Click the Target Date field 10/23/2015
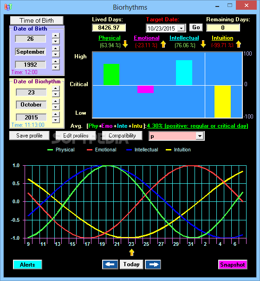The image size is (260, 281). (162, 28)
